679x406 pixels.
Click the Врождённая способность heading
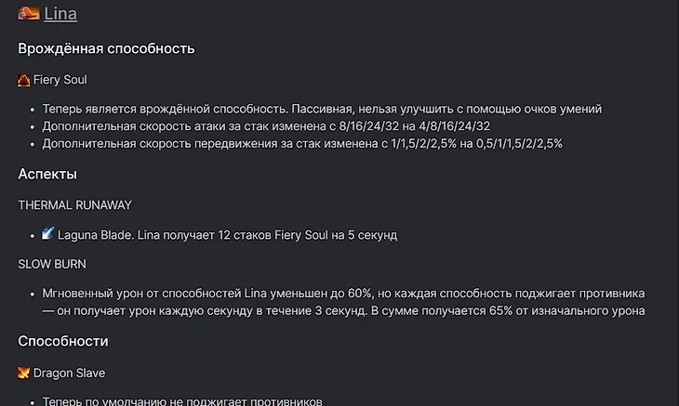106,48
